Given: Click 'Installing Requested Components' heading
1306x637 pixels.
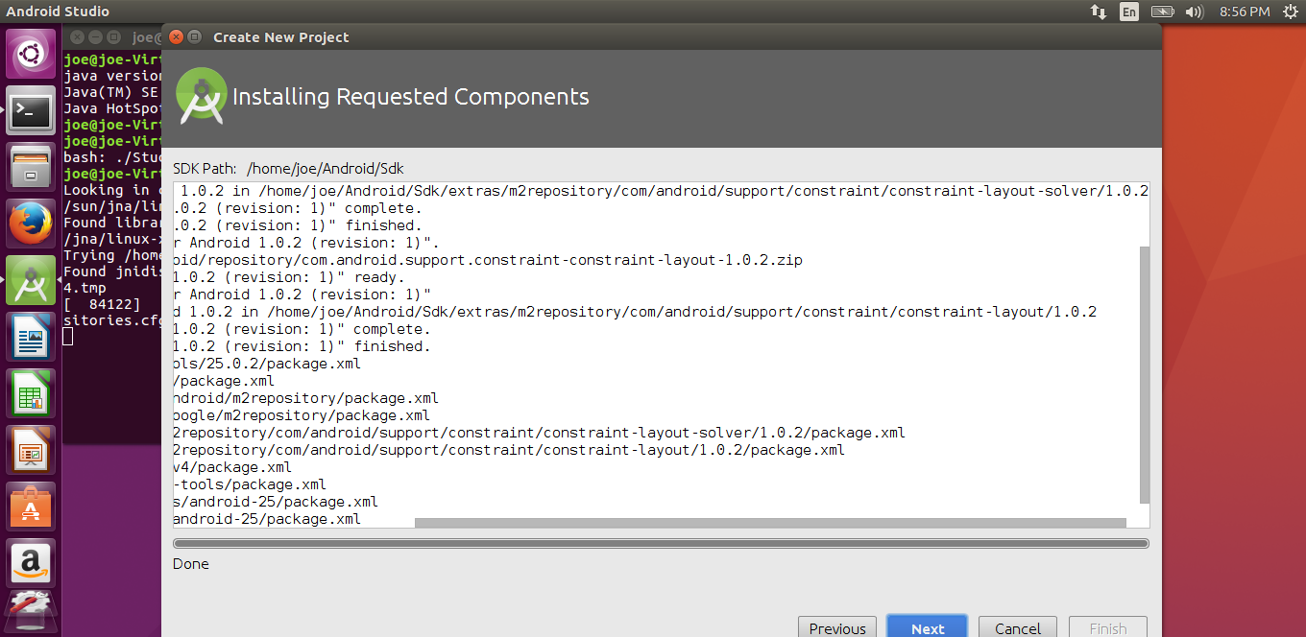Looking at the screenshot, I should pyautogui.click(x=411, y=97).
